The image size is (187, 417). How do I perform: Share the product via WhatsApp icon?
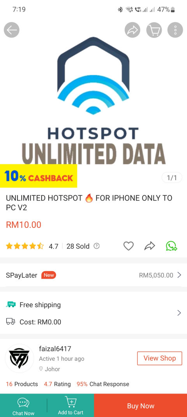(171, 246)
